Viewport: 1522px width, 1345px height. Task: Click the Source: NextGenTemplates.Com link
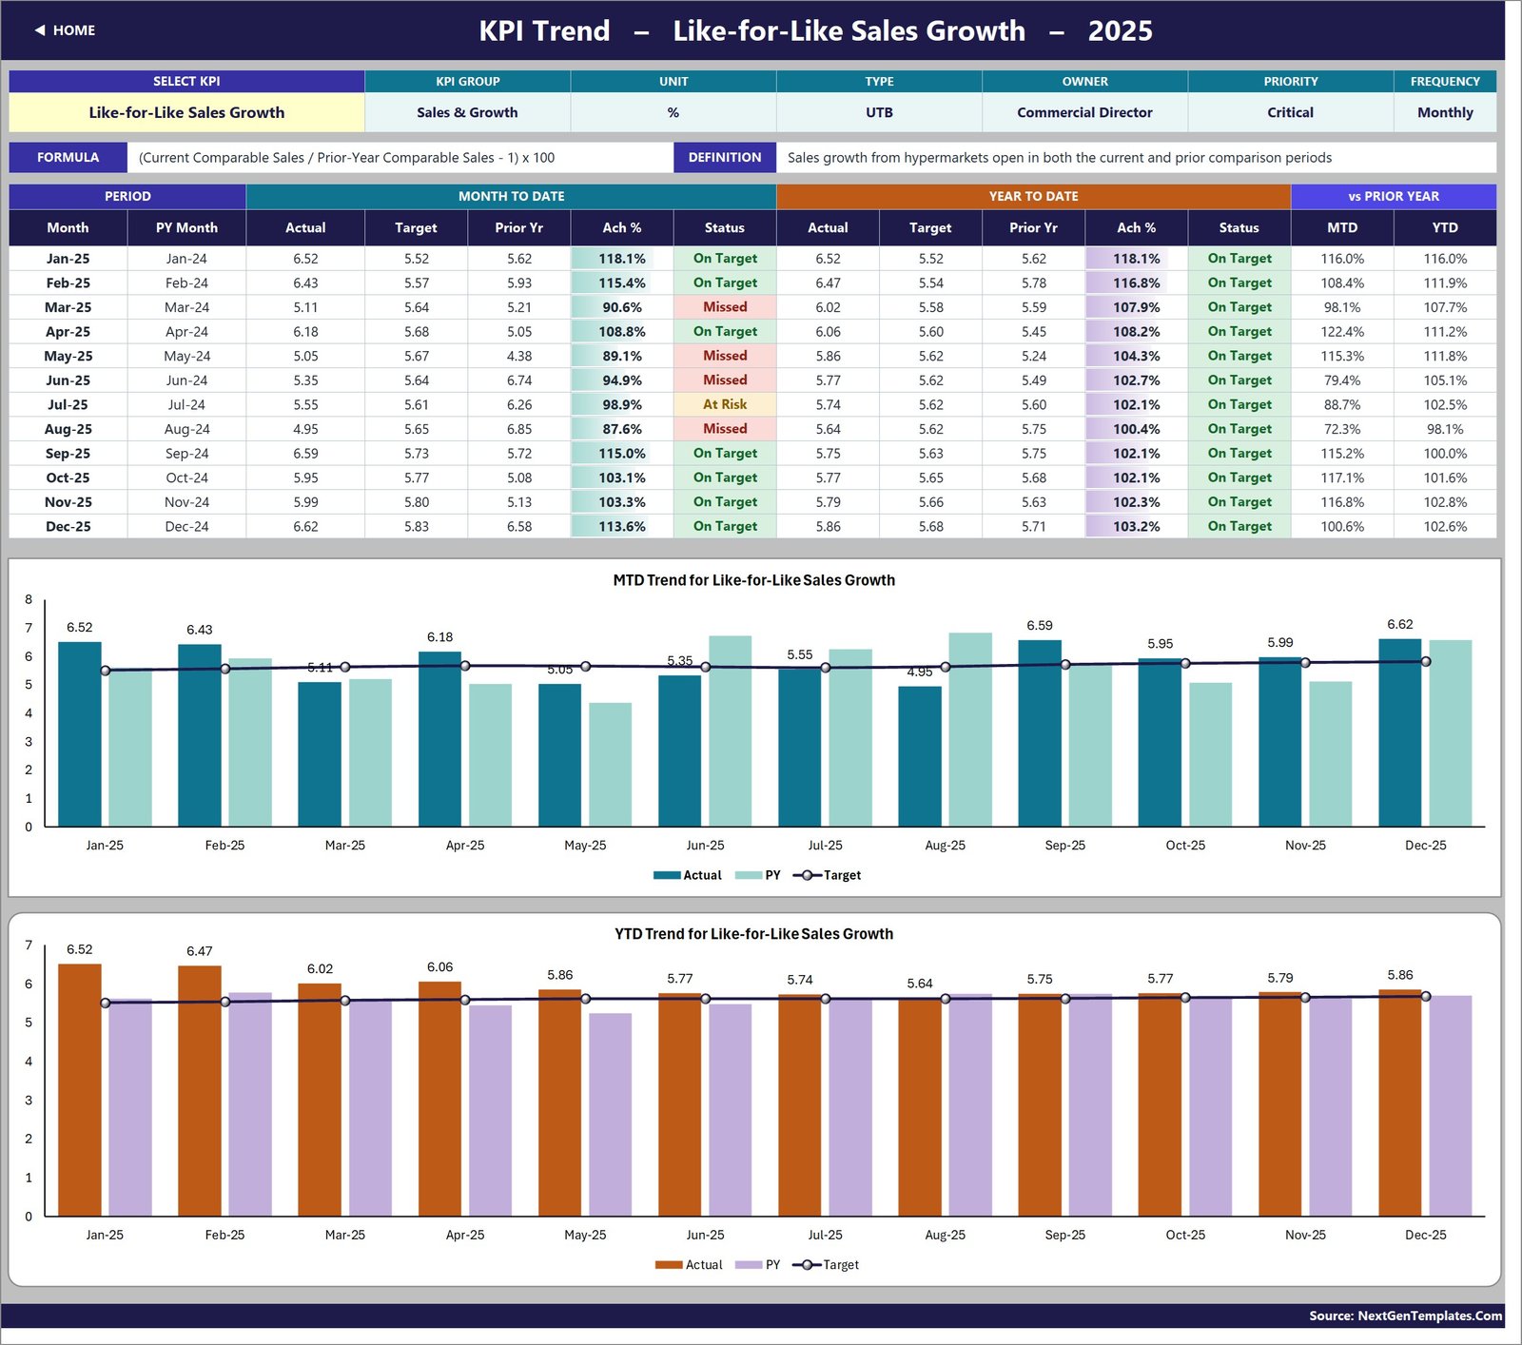coord(1405,1316)
